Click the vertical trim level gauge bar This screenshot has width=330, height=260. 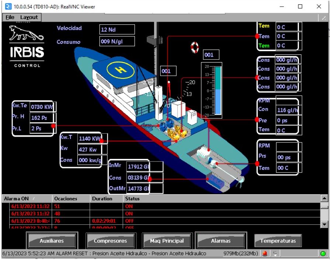[217, 90]
